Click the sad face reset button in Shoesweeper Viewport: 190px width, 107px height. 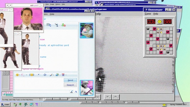[x=159, y=22]
